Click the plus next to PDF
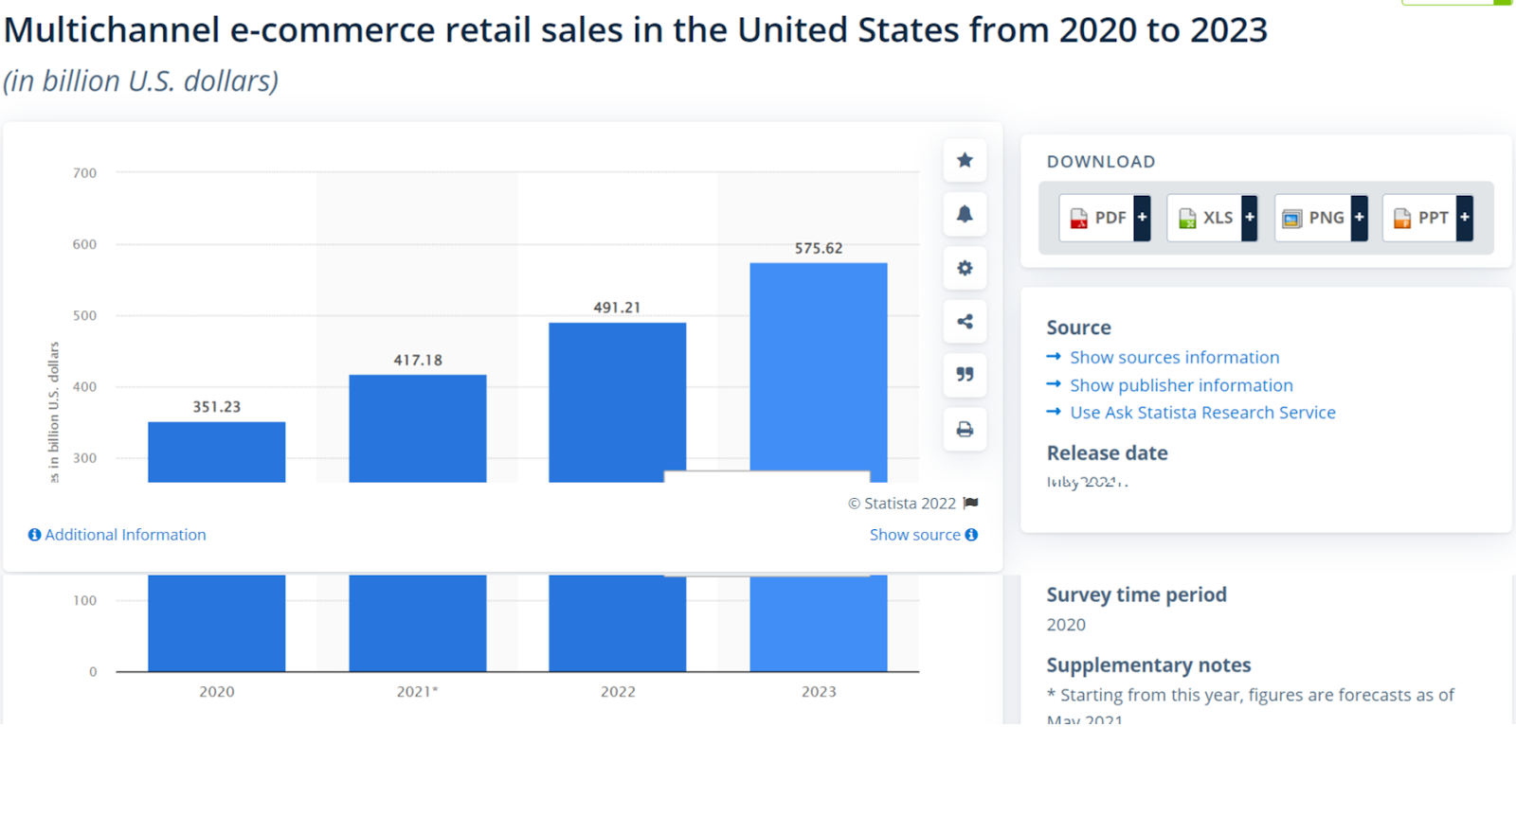The width and height of the screenshot is (1516, 815). [1143, 218]
